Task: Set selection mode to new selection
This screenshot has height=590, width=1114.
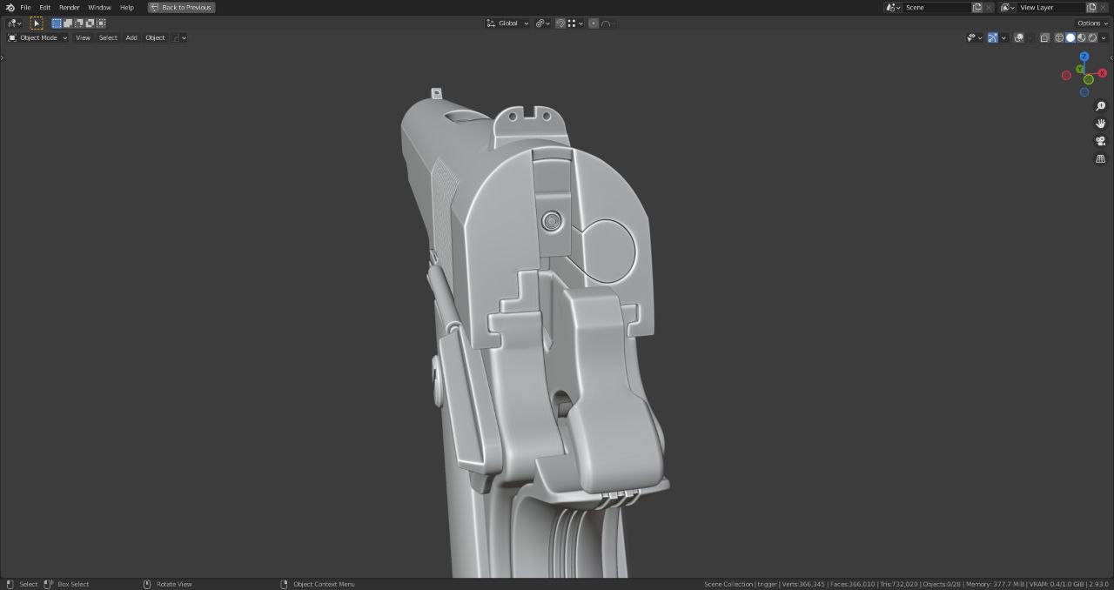Action: point(57,23)
